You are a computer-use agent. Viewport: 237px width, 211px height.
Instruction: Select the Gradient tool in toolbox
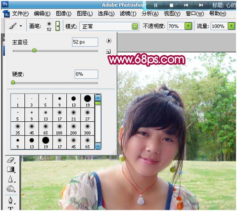click(11, 170)
